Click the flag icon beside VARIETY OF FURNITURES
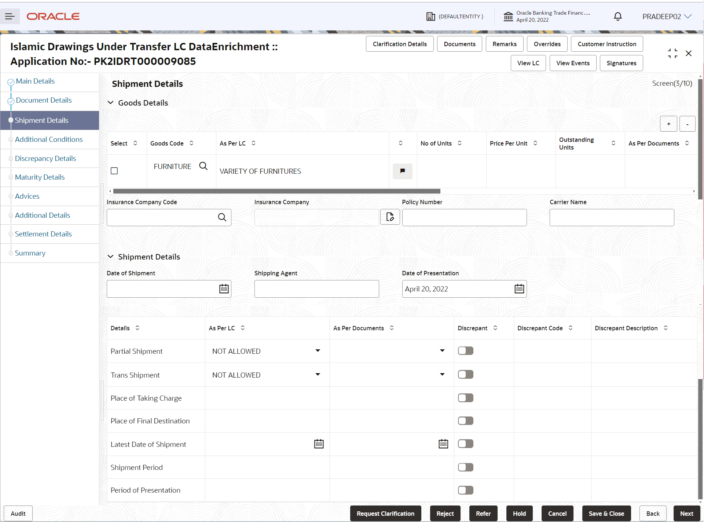 coord(402,171)
